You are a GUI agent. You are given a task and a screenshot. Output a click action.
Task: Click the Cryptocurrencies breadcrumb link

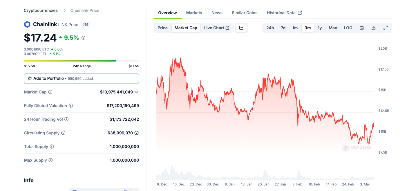tap(41, 10)
